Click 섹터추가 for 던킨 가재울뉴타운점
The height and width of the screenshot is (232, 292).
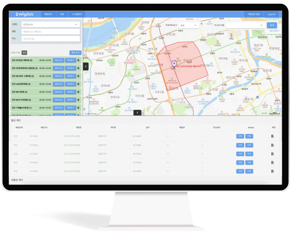71,108
